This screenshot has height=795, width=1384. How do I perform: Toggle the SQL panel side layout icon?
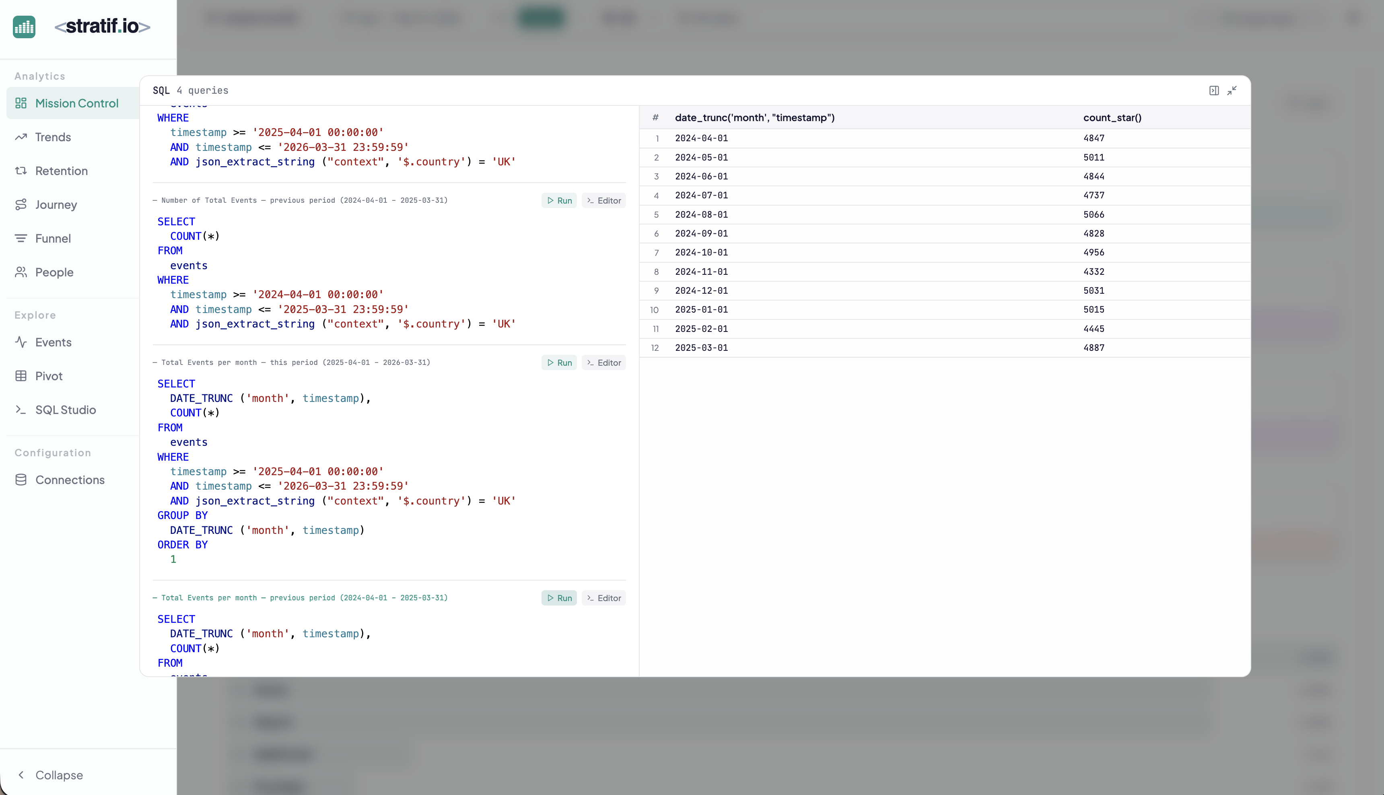1214,91
